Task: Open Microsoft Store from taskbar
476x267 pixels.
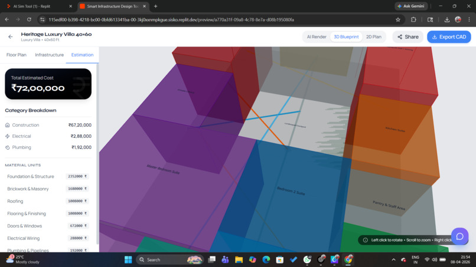Action: pyautogui.click(x=280, y=260)
